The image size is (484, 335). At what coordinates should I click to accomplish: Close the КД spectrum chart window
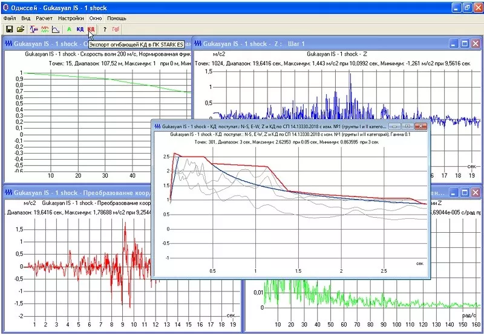[x=421, y=126]
